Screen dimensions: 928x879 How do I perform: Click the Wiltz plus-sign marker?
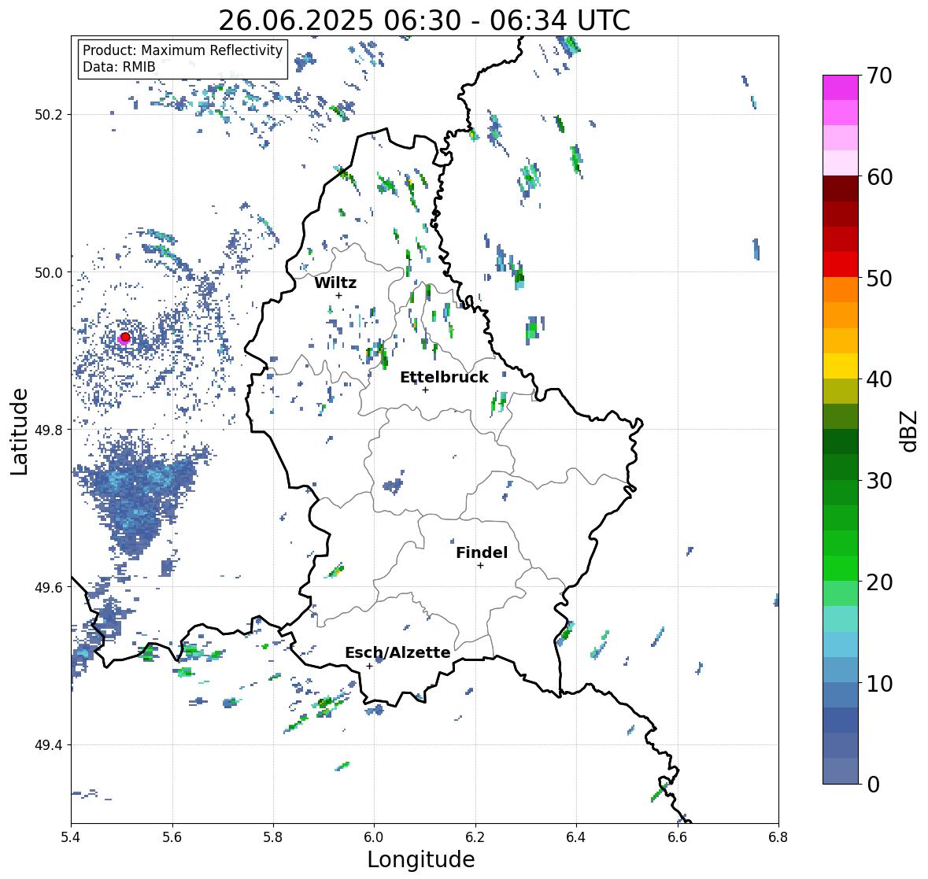click(338, 295)
